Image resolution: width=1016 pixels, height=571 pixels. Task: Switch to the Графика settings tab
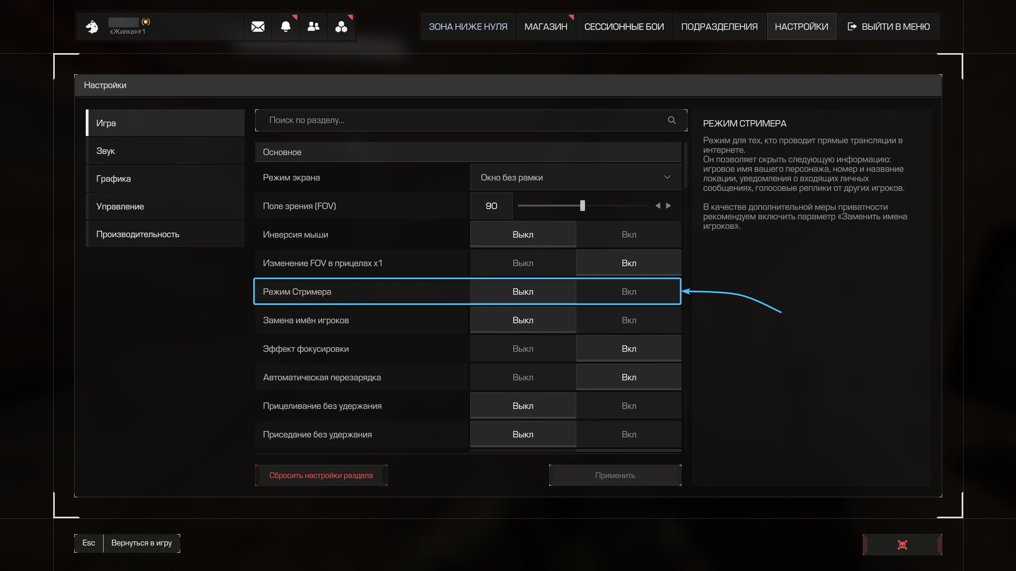(x=165, y=179)
